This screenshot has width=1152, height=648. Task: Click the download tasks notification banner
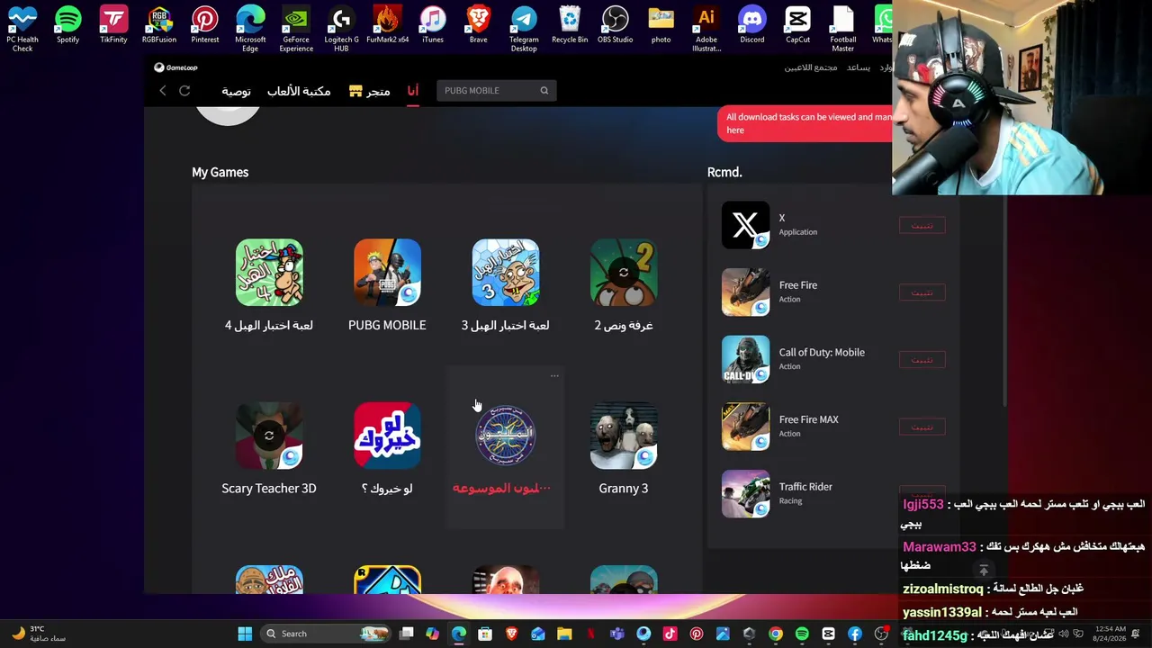[x=805, y=123]
